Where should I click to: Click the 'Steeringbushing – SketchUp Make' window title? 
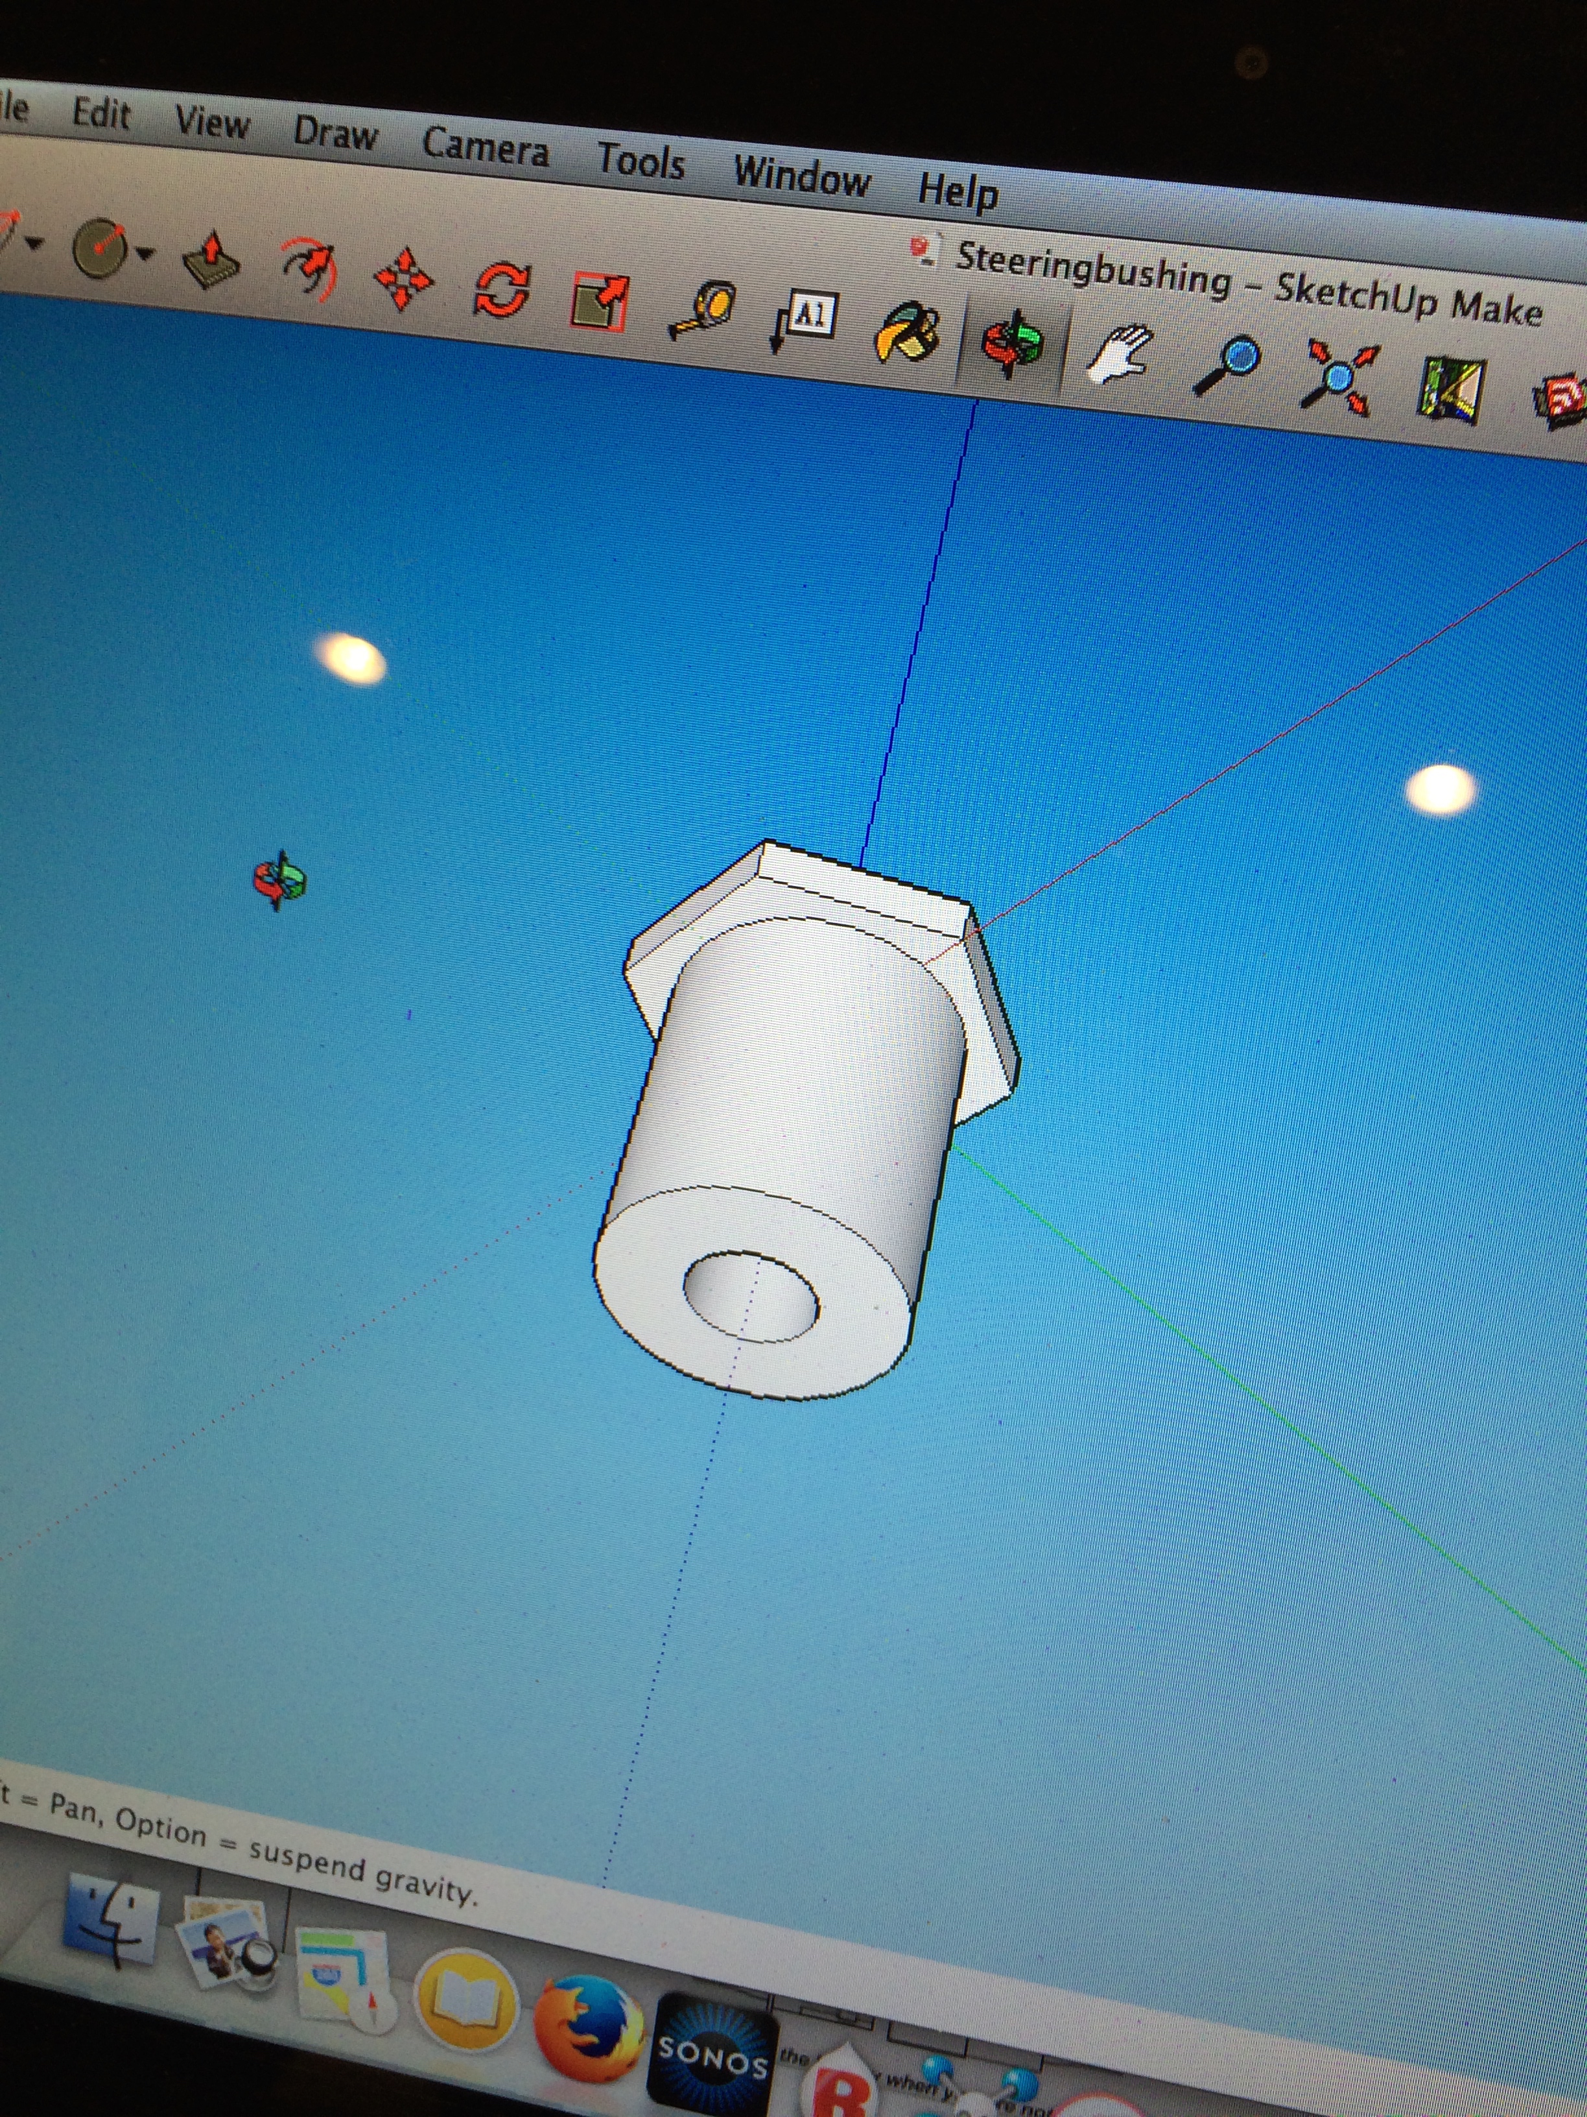click(1249, 285)
